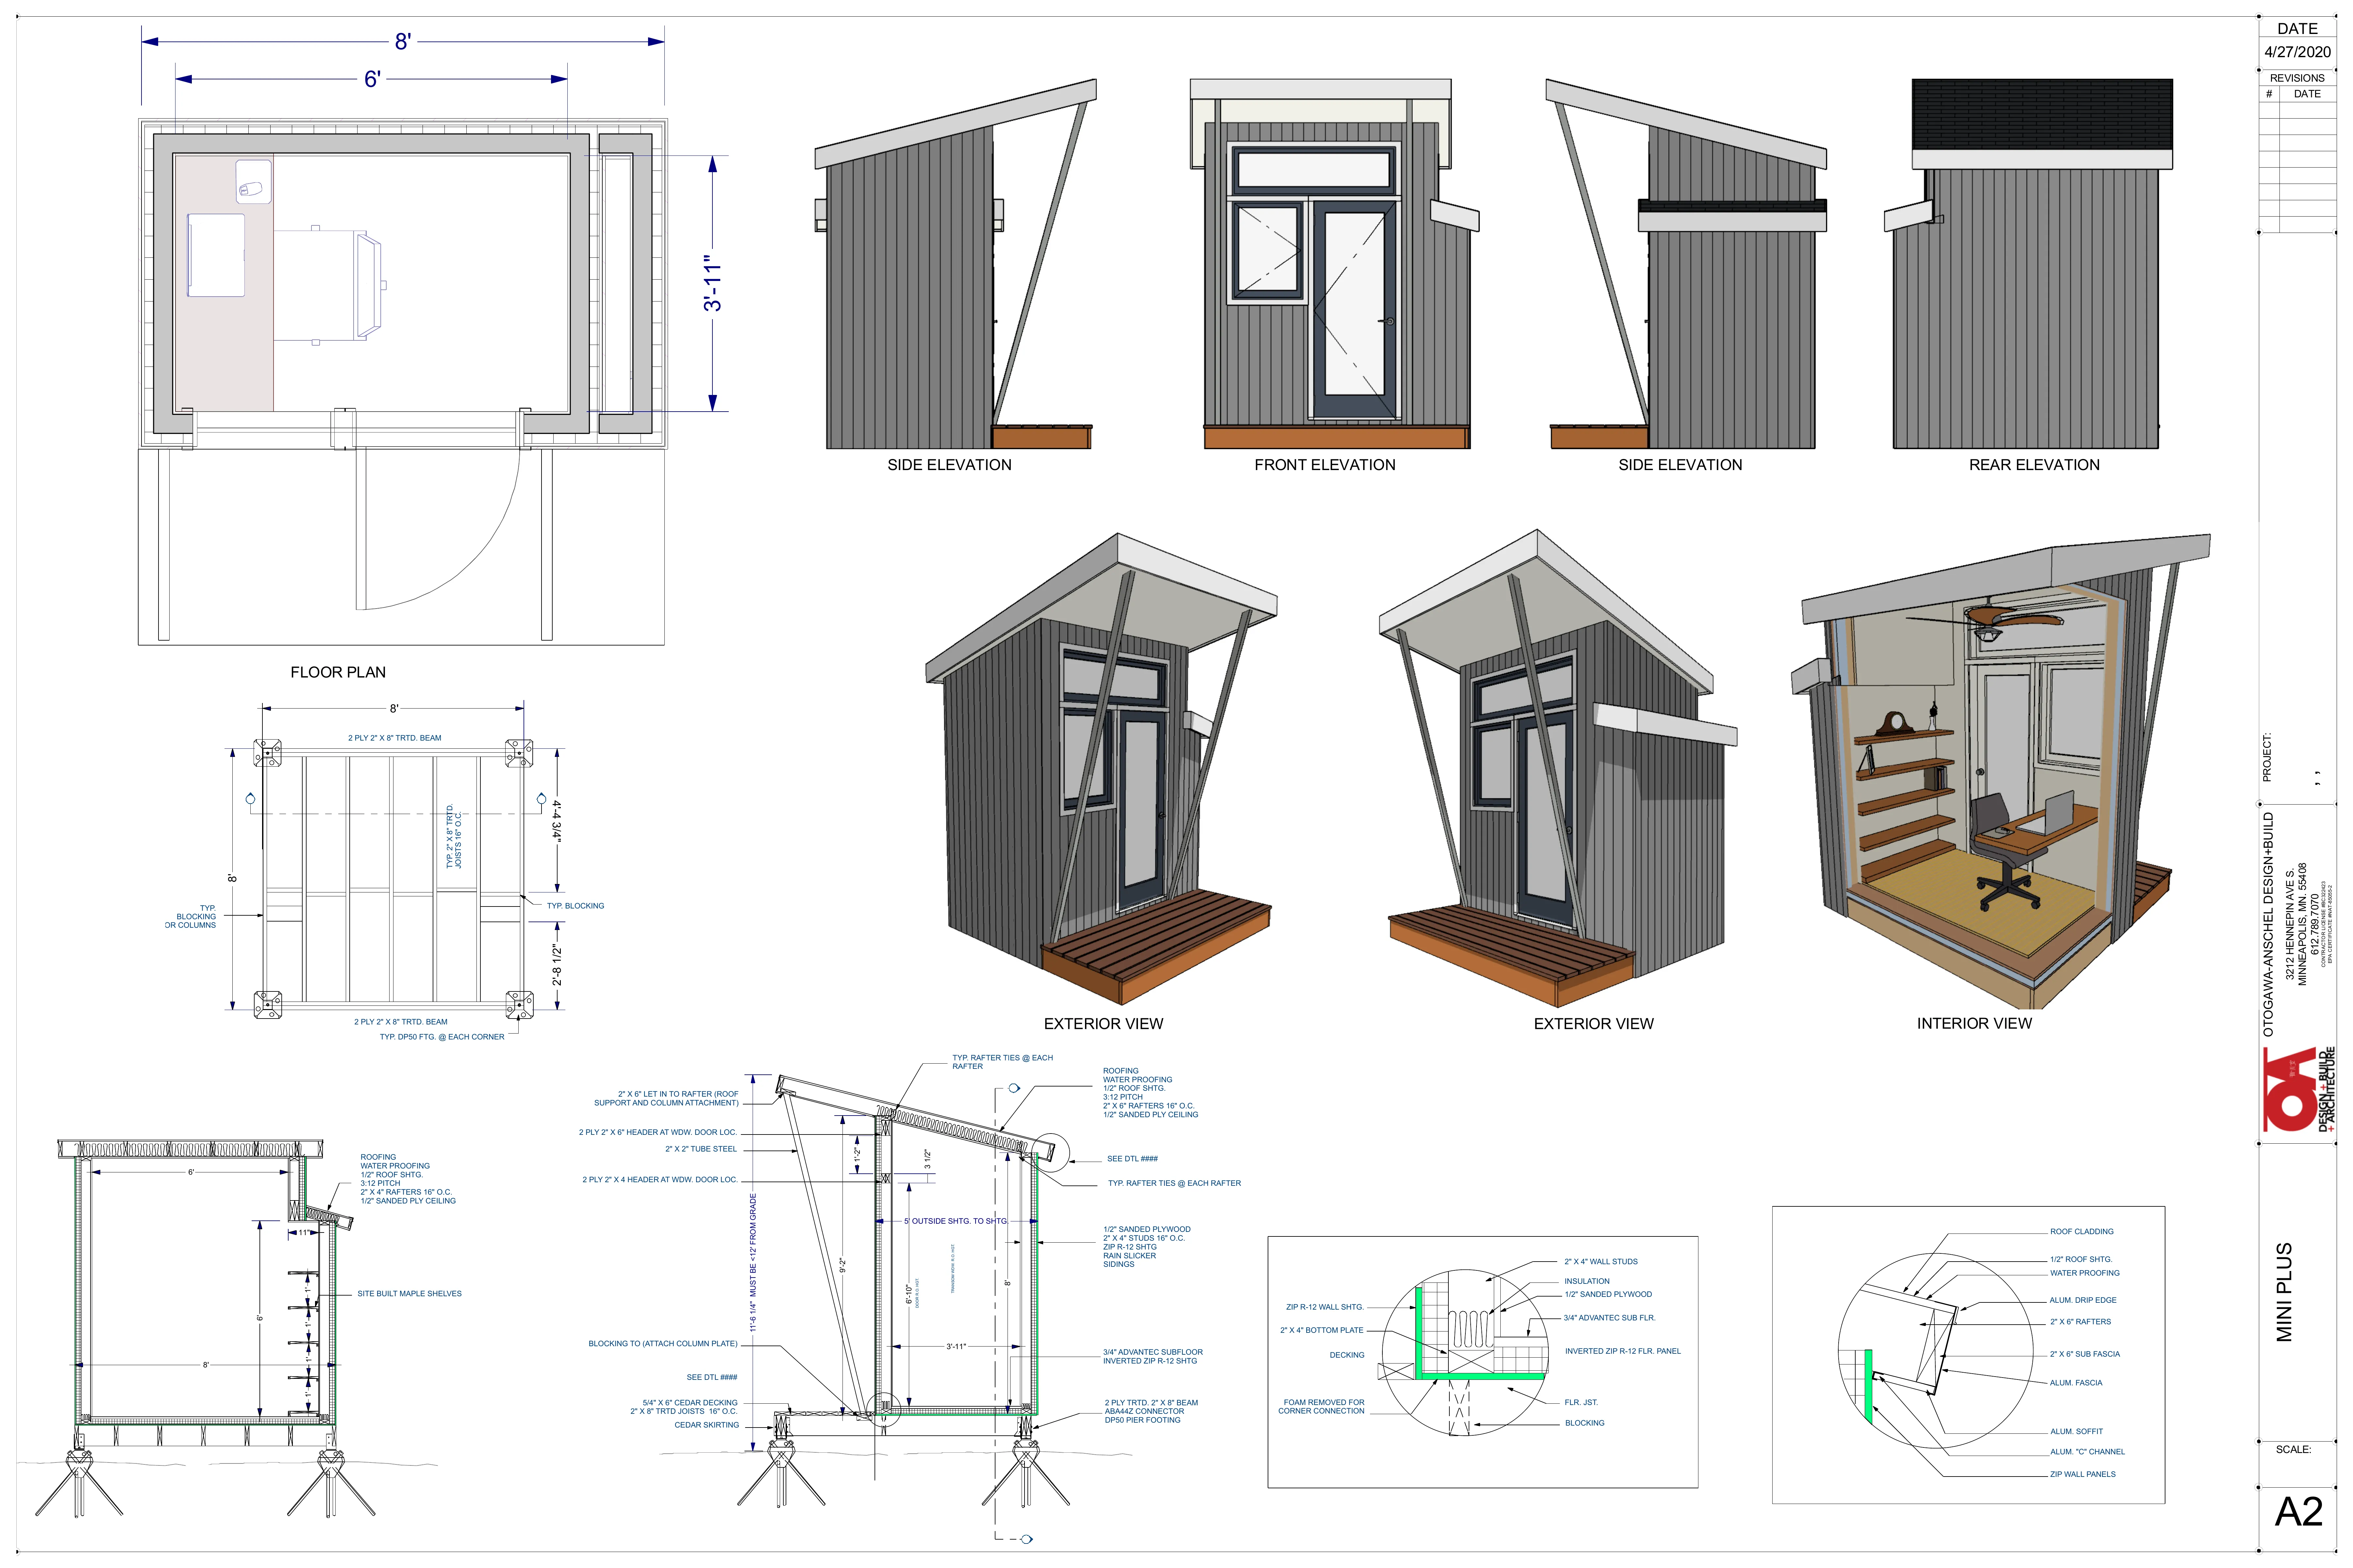
Task: Click the "REAR ELEVATION" label
Action: [x=2034, y=465]
